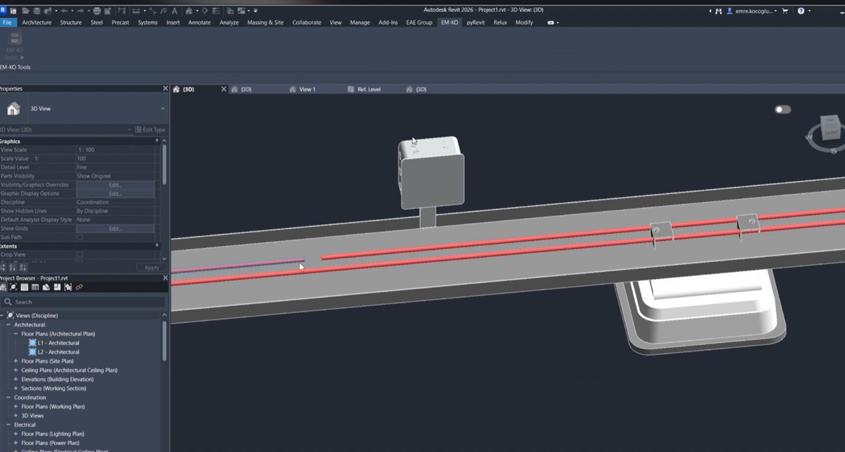Open the Systems ribbon tab
845x452 pixels.
coord(147,22)
